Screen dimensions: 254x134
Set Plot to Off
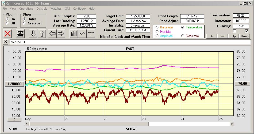pyautogui.click(x=7, y=23)
